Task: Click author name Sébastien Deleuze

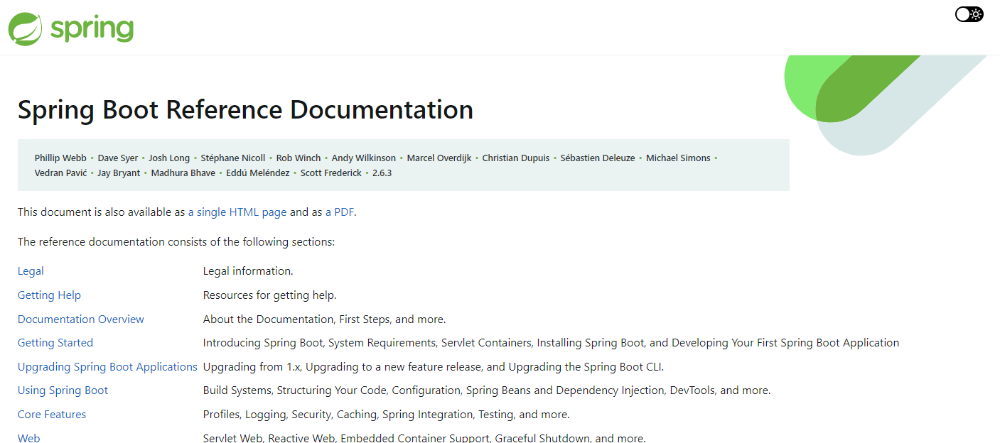Action: coord(598,158)
